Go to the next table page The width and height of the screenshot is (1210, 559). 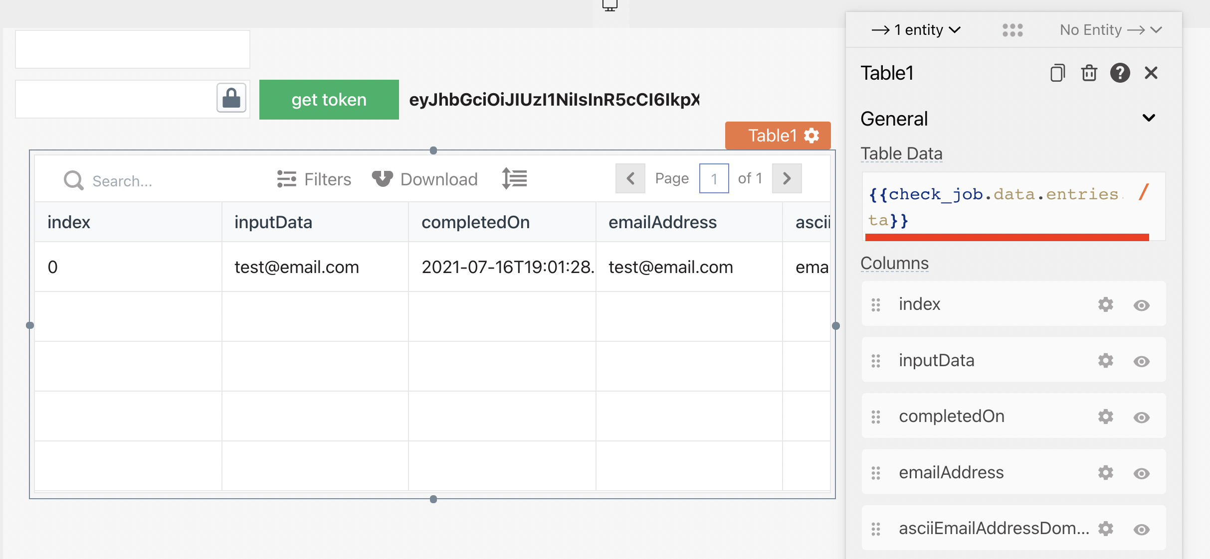(787, 178)
